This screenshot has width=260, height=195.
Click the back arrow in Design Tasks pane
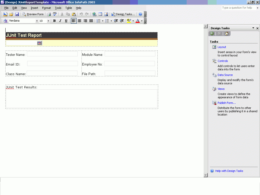[212, 33]
